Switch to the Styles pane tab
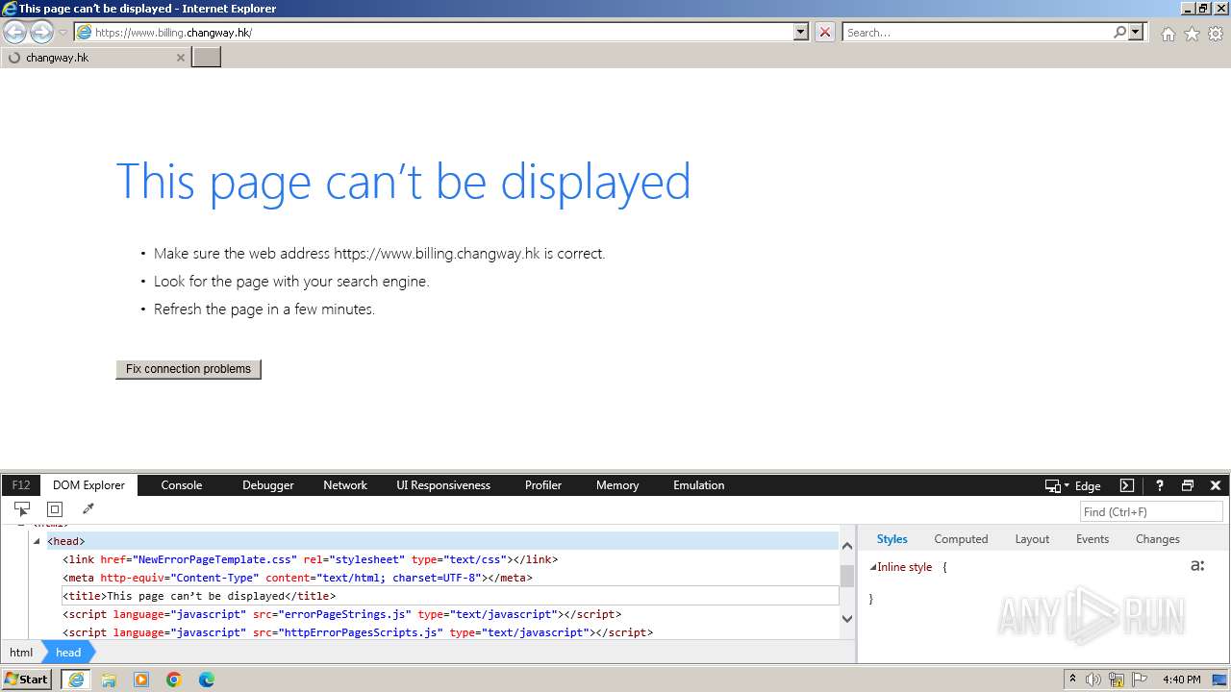Viewport: 1231px width, 692px height. coord(892,539)
